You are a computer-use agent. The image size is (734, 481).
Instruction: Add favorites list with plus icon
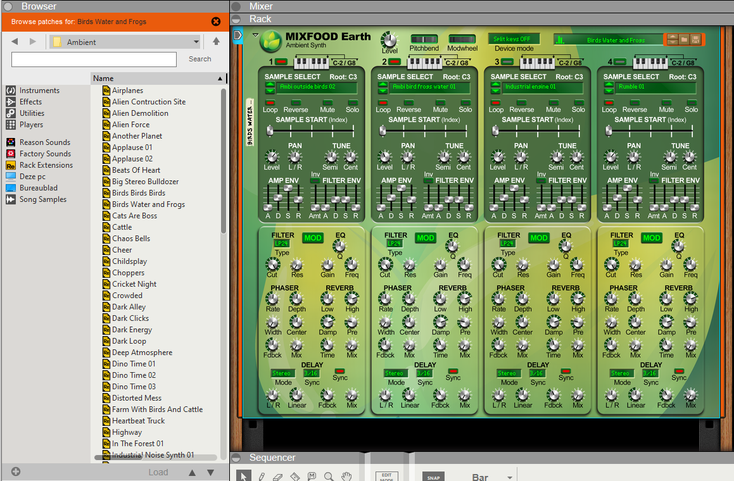pos(15,472)
